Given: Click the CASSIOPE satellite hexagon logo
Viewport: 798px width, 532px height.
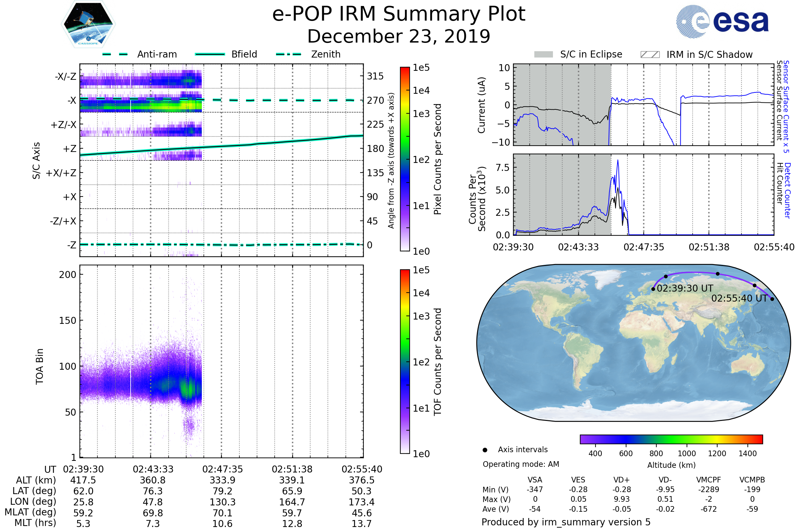Looking at the screenshot, I should click(88, 24).
